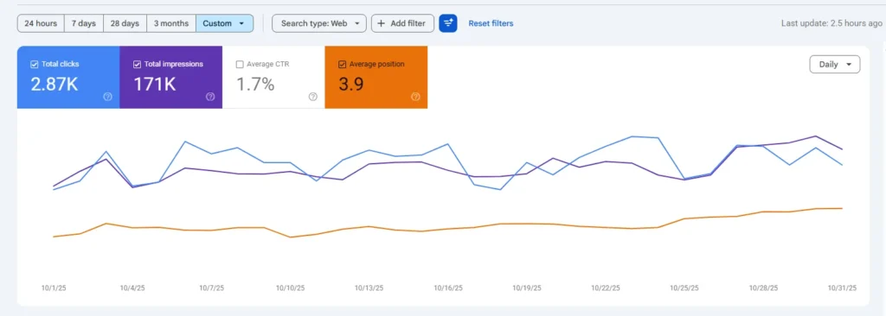Screen dimensions: 886x316
Task: Click the plus icon in Add filter
Action: click(382, 23)
